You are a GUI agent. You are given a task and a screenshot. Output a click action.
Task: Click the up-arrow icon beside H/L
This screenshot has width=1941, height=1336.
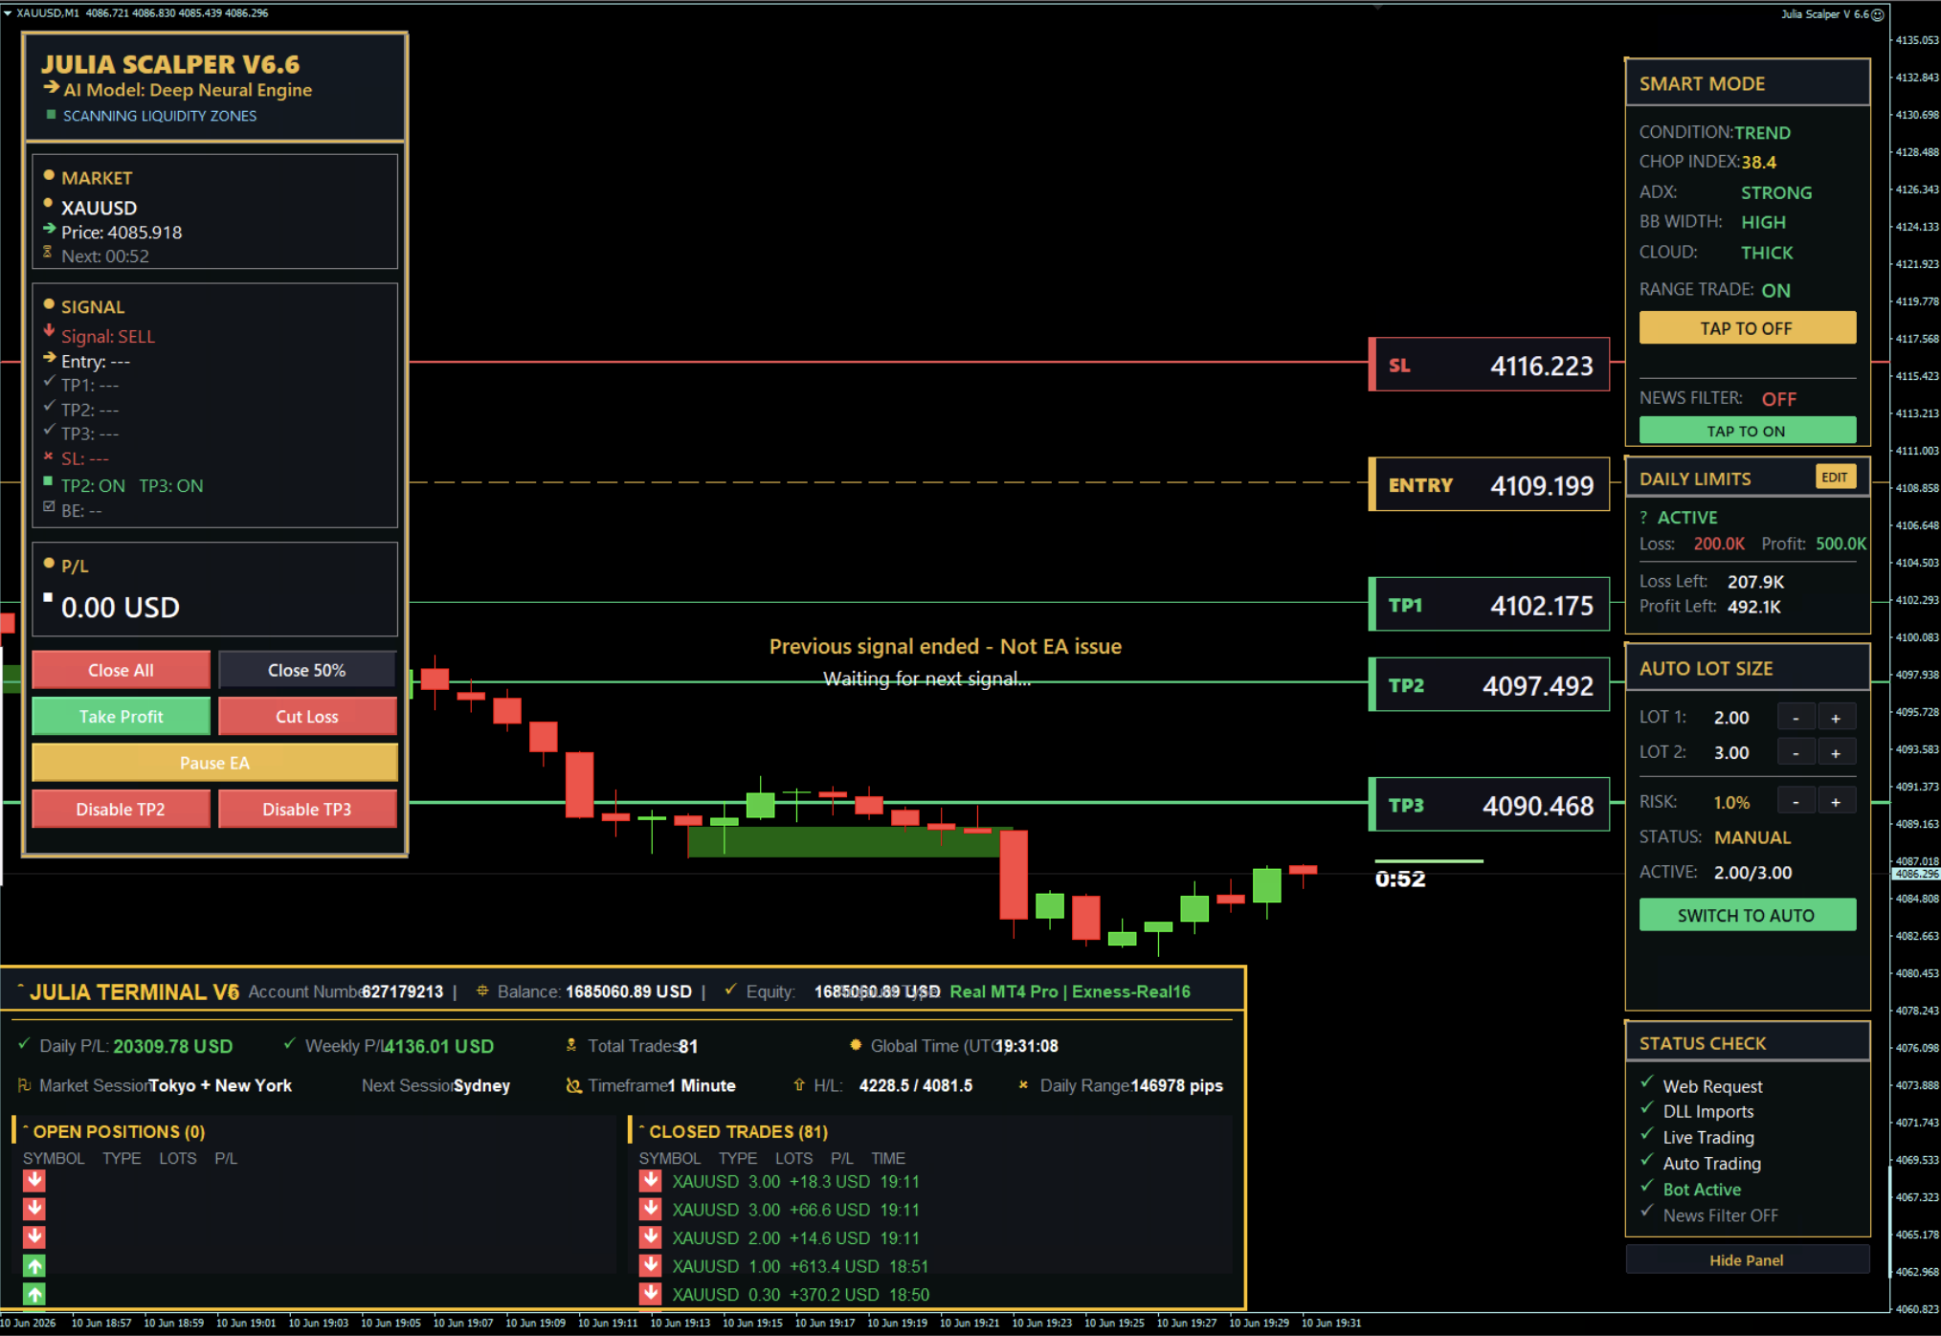(798, 1084)
